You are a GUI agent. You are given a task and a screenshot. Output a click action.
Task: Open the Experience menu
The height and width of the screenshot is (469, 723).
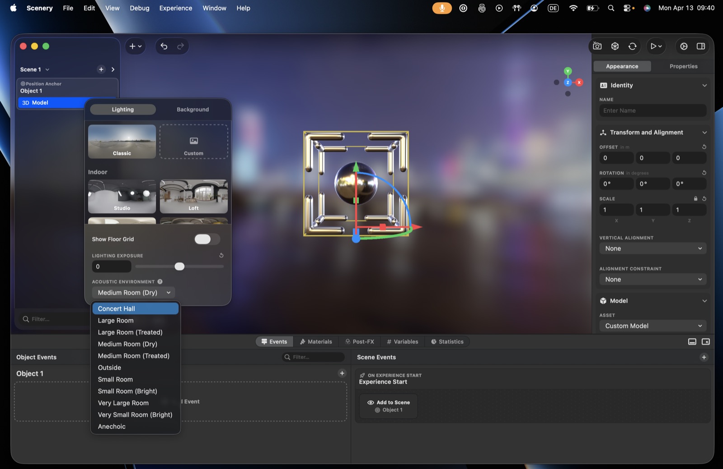(x=176, y=8)
